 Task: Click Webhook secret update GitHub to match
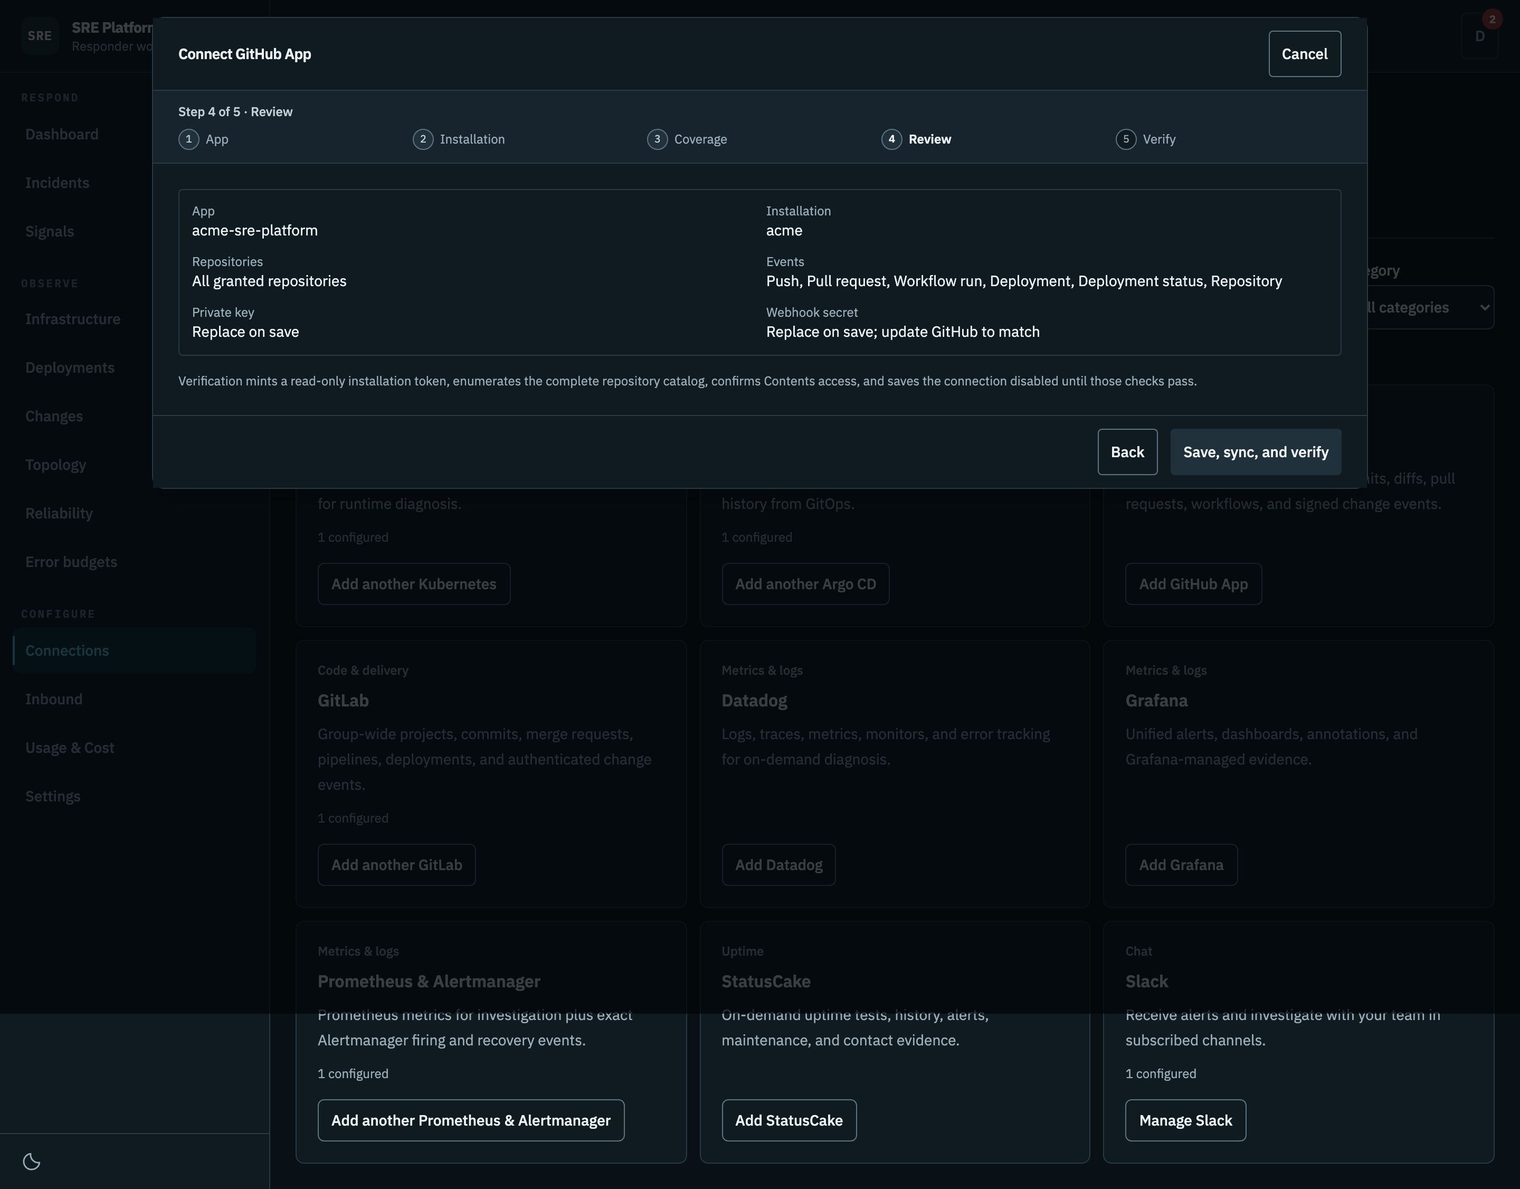[x=902, y=332]
